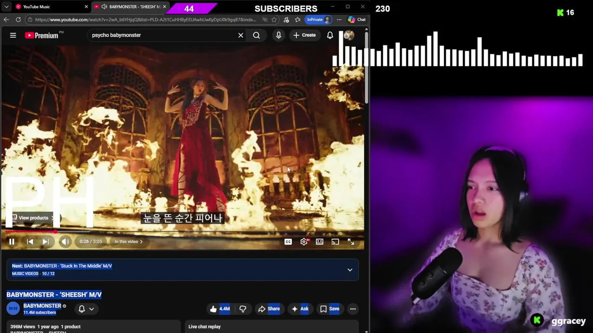
Task: Close the YouTube Music tab
Action: 86,6
